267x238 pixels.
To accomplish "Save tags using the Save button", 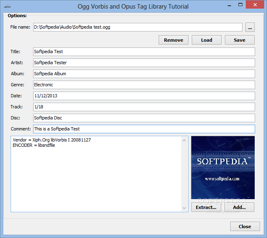I will pyautogui.click(x=240, y=40).
